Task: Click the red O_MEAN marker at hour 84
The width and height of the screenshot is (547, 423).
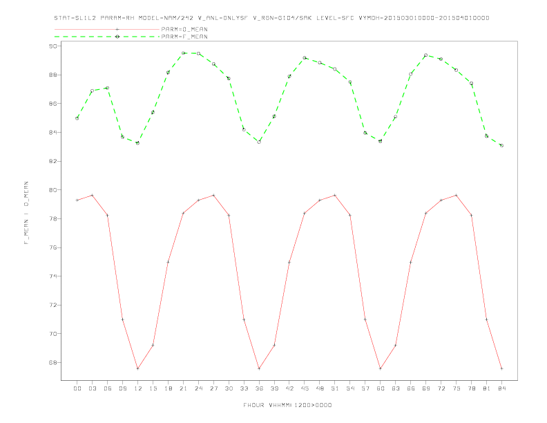Action: coord(501,368)
